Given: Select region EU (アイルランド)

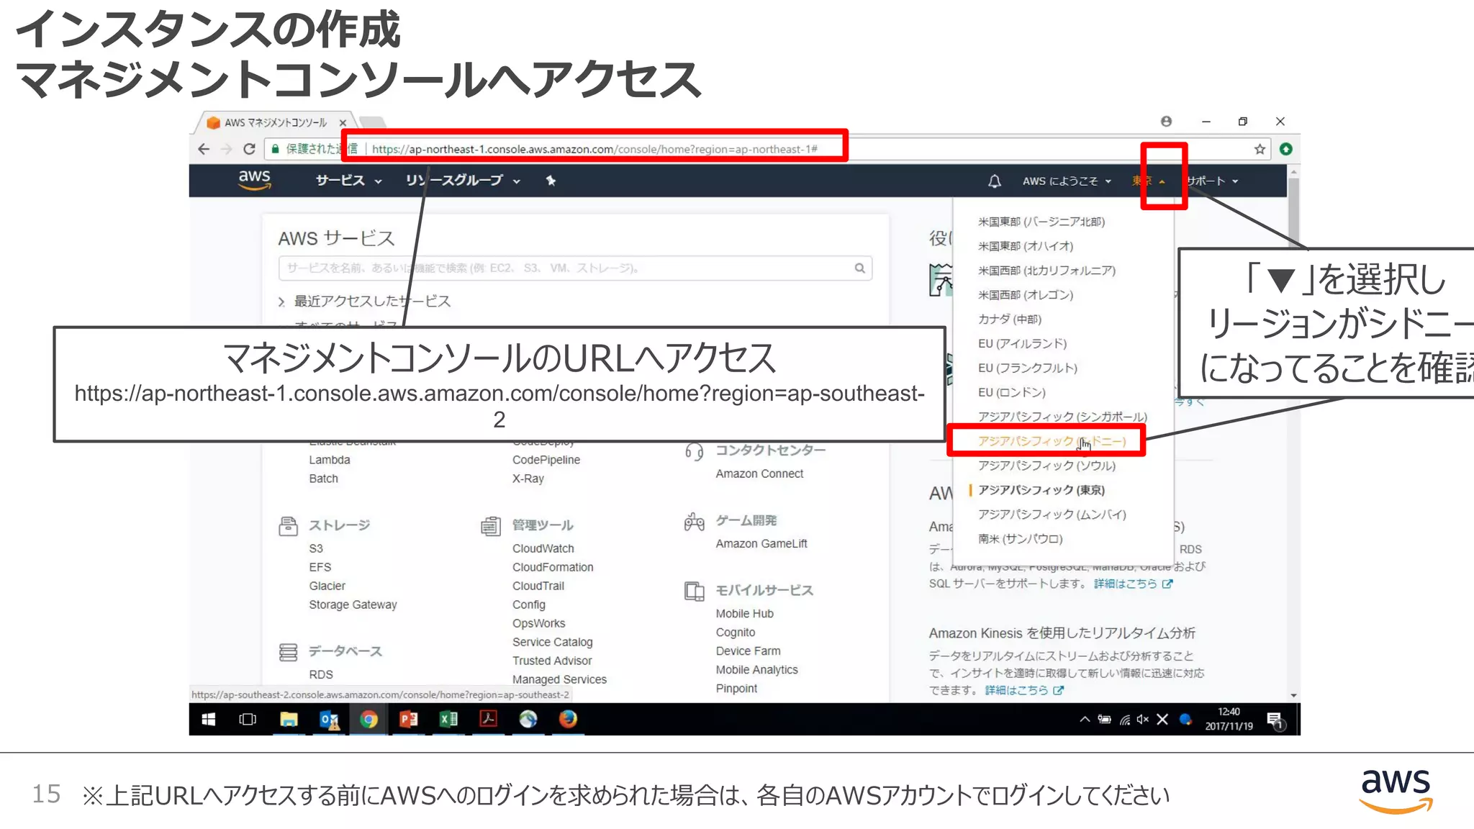Looking at the screenshot, I should pyautogui.click(x=1022, y=344).
